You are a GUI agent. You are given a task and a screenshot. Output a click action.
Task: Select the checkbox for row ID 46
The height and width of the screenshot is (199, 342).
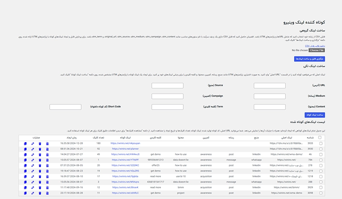click(321, 154)
